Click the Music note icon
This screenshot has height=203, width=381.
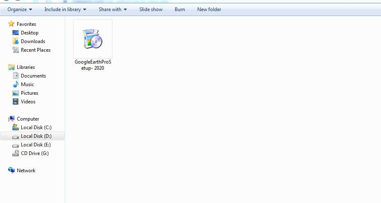coord(16,84)
